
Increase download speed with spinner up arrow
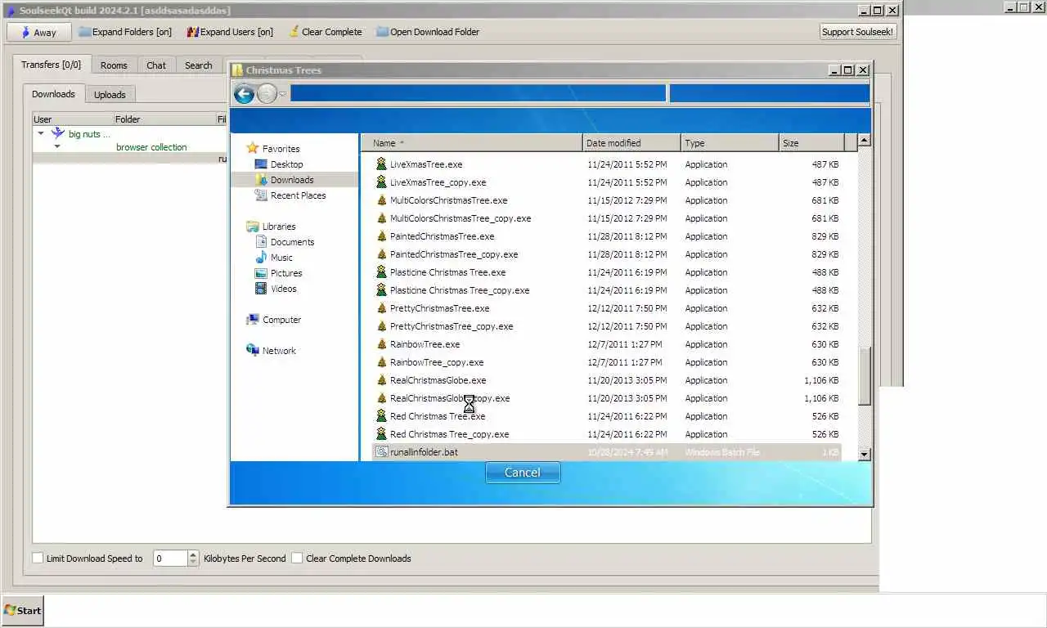(x=193, y=554)
